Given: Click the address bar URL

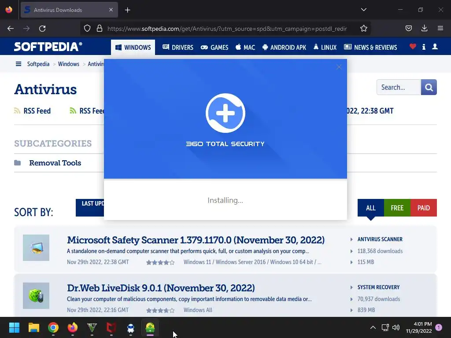Looking at the screenshot, I should (x=227, y=29).
